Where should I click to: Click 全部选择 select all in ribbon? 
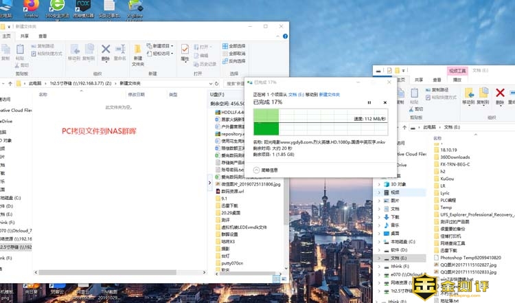coord(236,46)
